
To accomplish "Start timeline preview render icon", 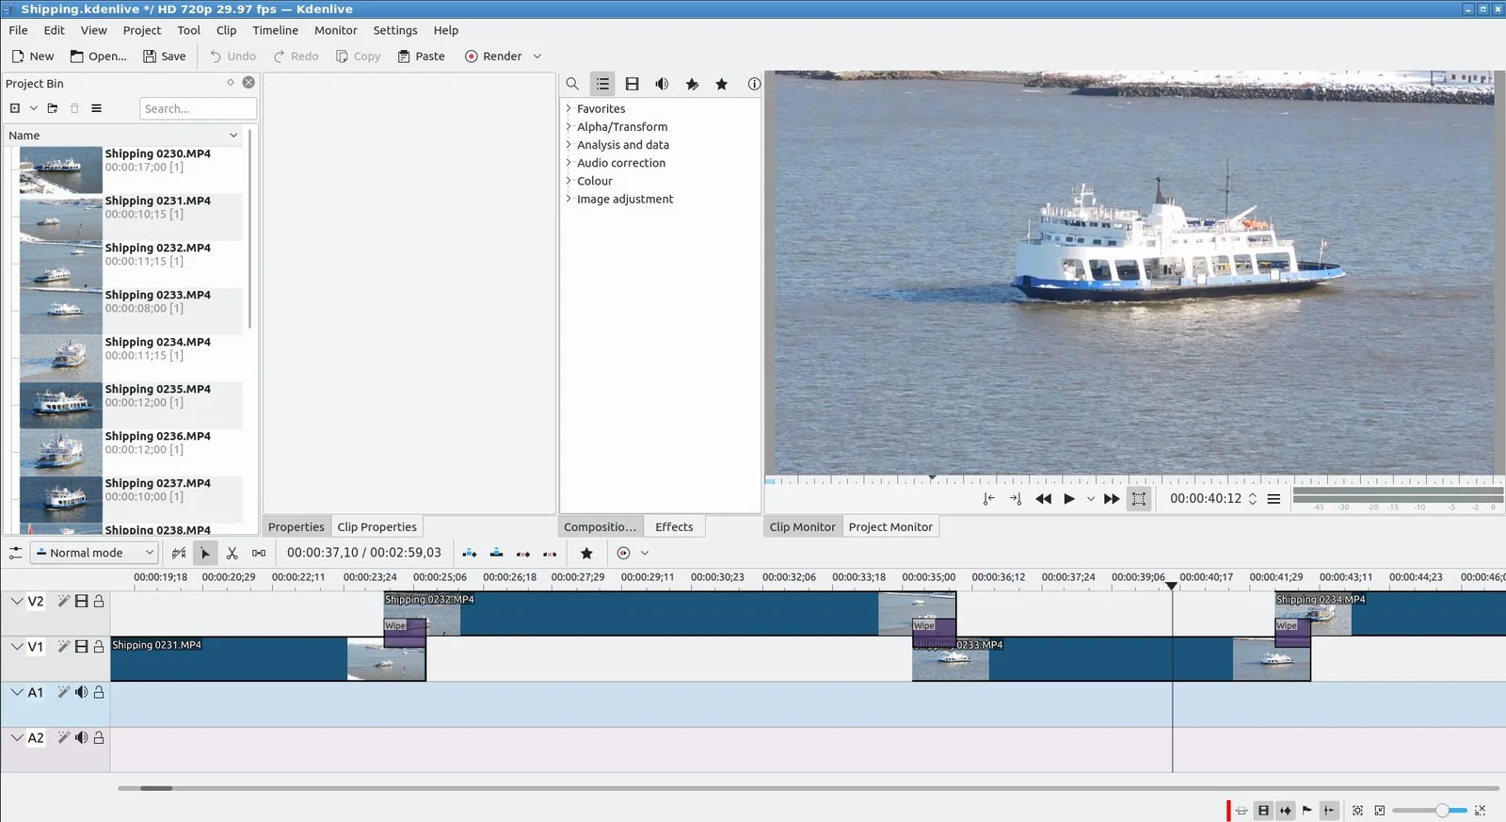I will tap(623, 554).
